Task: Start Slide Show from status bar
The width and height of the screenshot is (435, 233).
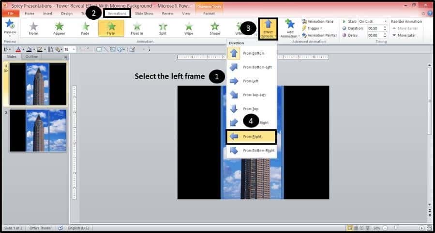Action: pos(368,228)
